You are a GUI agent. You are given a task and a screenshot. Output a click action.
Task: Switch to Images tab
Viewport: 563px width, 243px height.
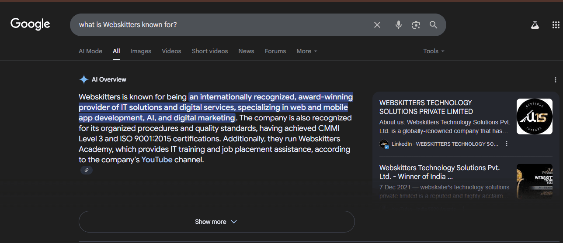pyautogui.click(x=141, y=51)
